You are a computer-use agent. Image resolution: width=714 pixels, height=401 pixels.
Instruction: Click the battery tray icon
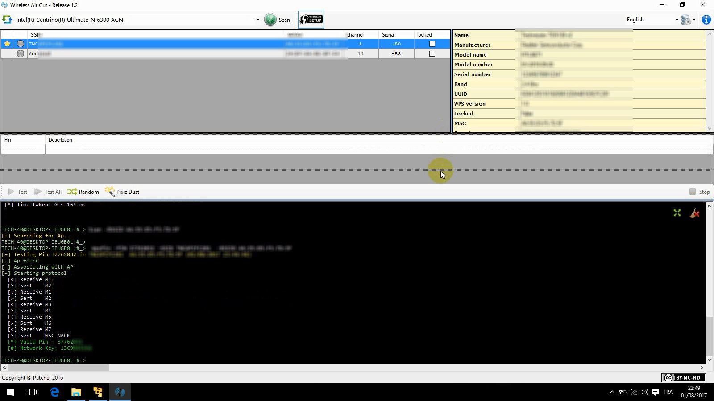[x=623, y=392]
